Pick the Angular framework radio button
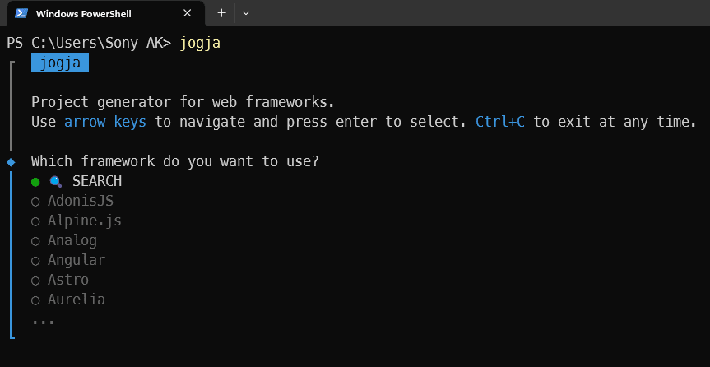This screenshot has height=367, width=710. [x=35, y=261]
